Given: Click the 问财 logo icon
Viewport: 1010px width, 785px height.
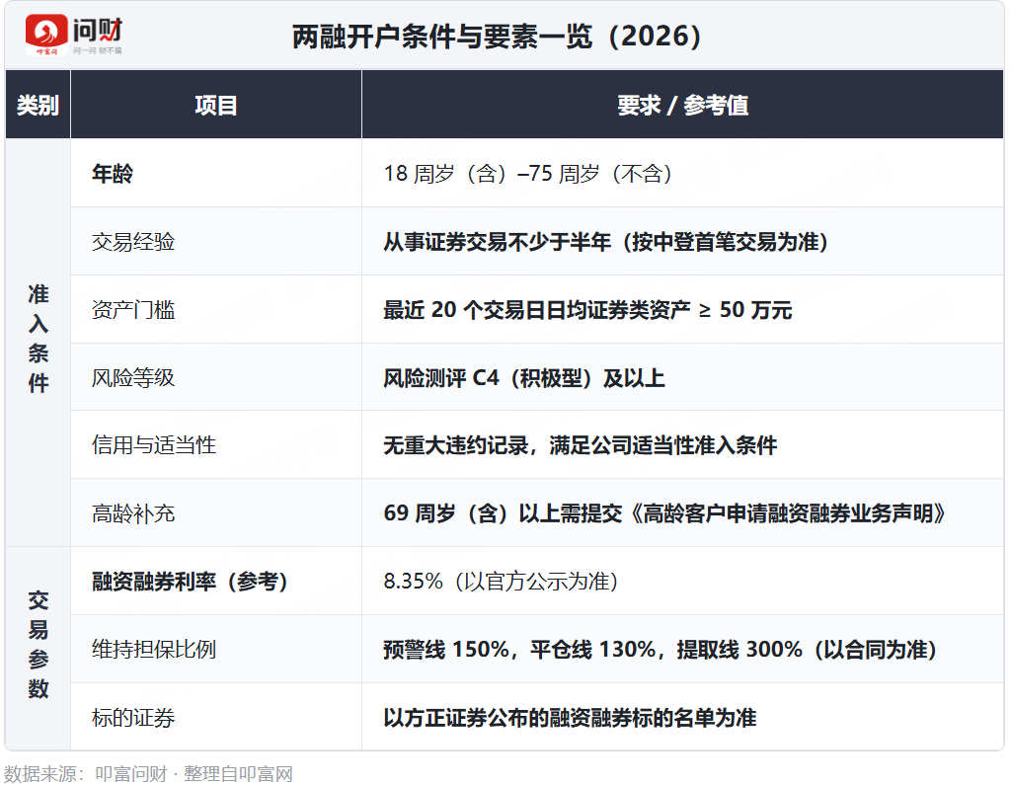Looking at the screenshot, I should click(x=46, y=35).
